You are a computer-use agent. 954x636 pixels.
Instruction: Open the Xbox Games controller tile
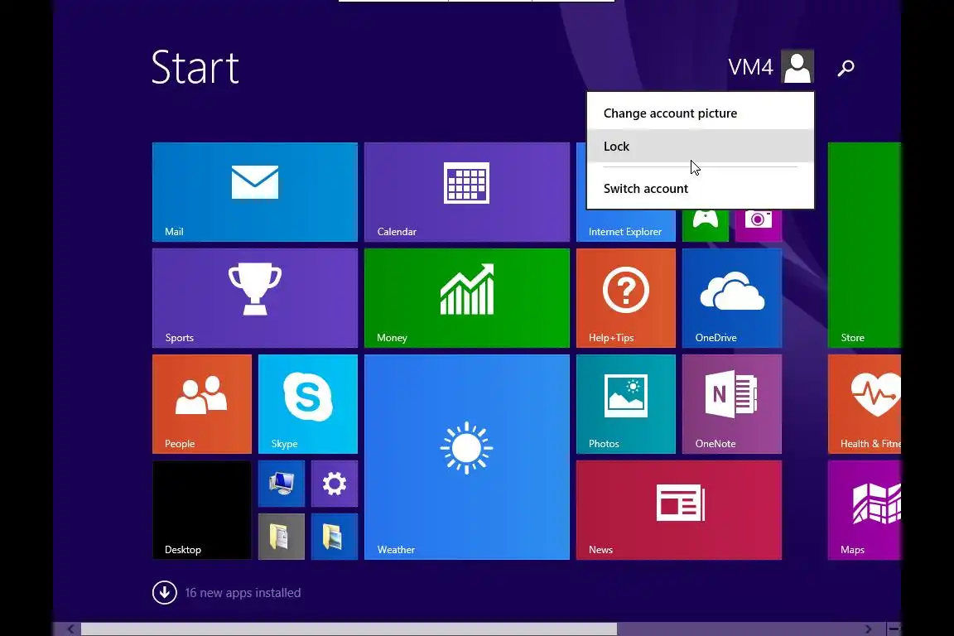click(706, 226)
